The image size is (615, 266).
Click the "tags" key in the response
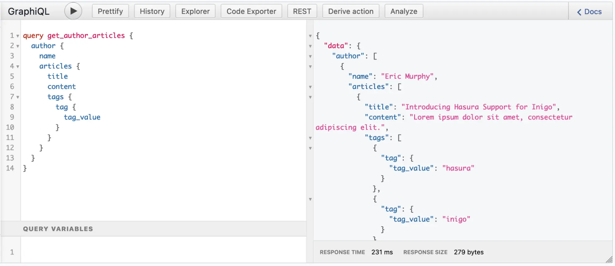377,138
